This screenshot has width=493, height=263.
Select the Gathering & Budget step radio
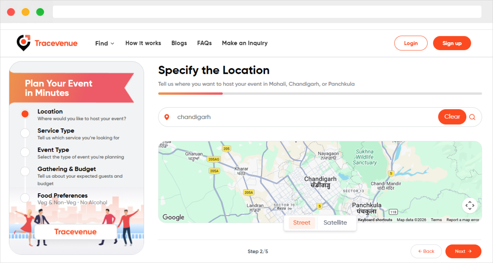(25, 171)
